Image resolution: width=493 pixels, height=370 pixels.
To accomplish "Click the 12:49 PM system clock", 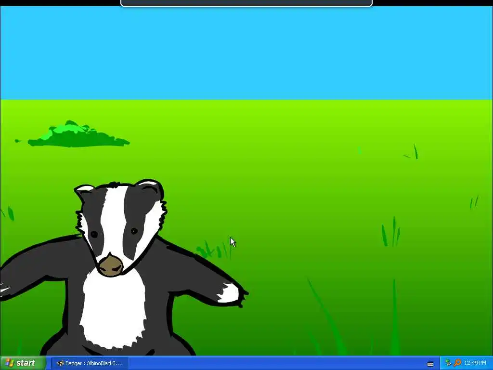I will click(x=475, y=363).
